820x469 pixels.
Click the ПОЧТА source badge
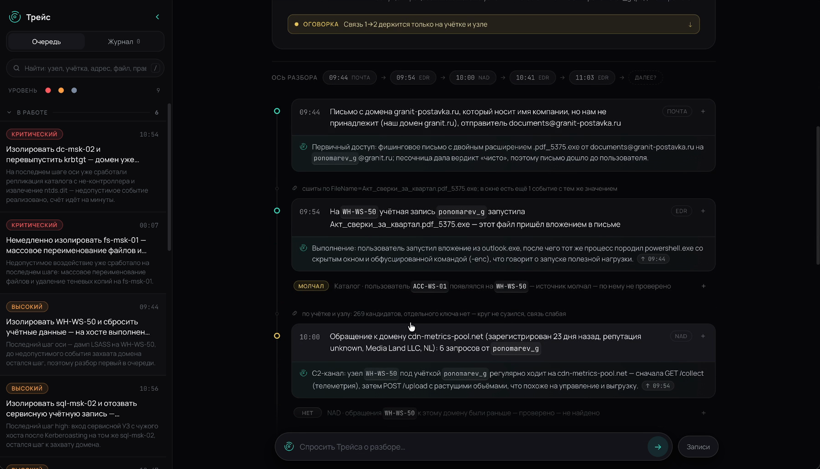677,112
